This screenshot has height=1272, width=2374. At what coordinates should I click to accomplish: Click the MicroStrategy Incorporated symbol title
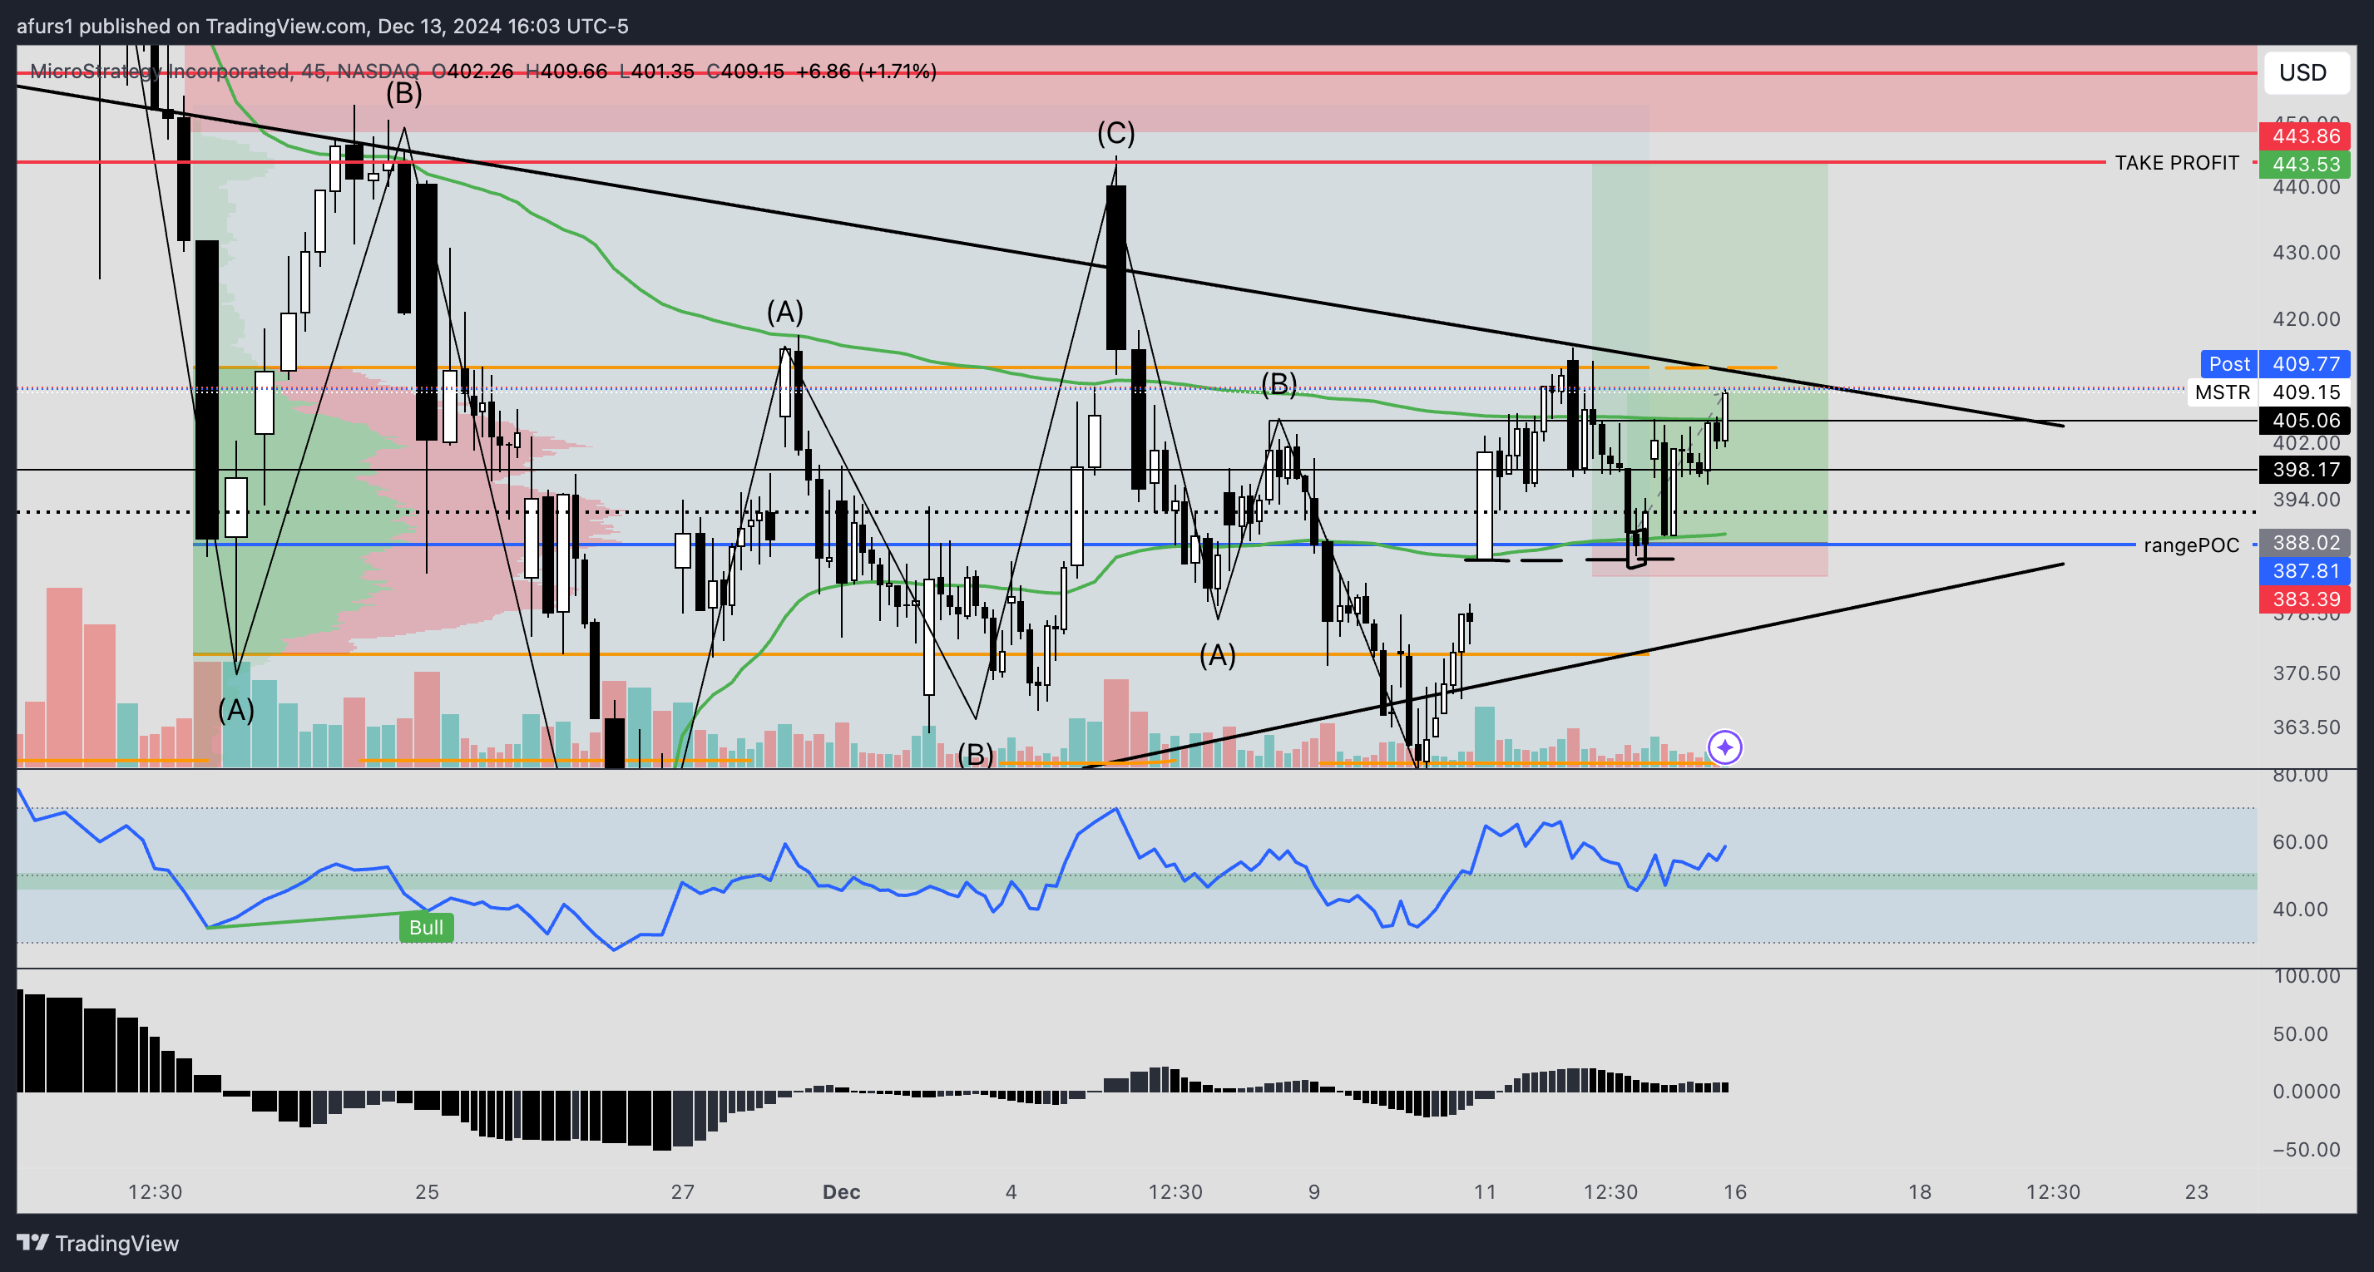[161, 71]
